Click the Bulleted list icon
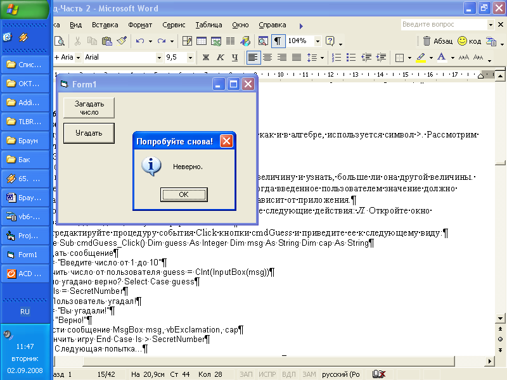 [x=351, y=58]
